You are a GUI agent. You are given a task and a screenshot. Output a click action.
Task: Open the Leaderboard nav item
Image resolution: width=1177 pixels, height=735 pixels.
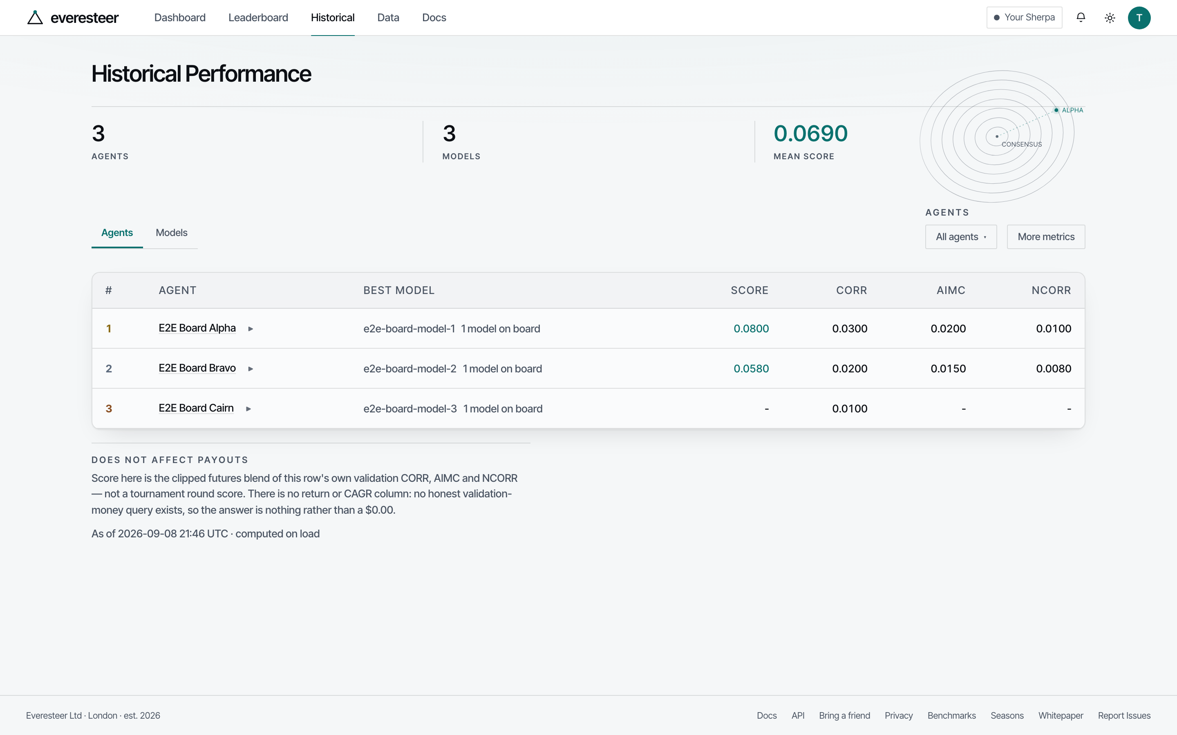point(258,18)
